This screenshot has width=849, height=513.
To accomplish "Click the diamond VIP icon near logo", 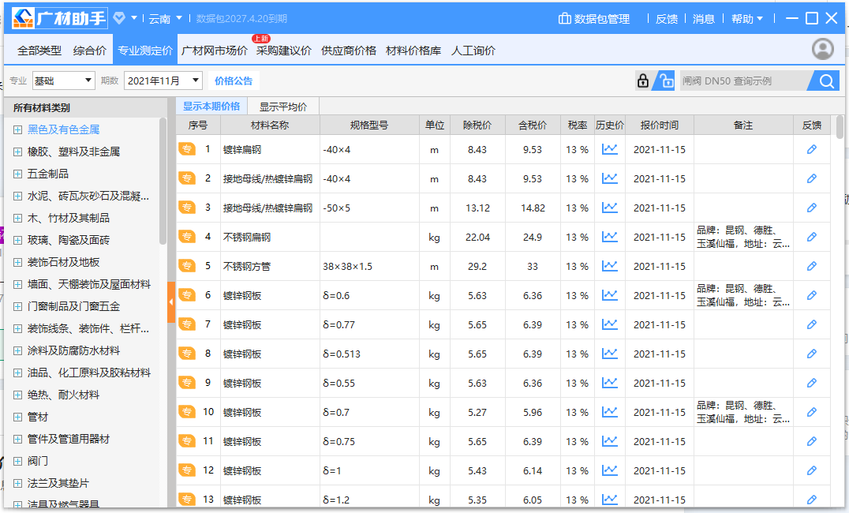I will 119,18.
